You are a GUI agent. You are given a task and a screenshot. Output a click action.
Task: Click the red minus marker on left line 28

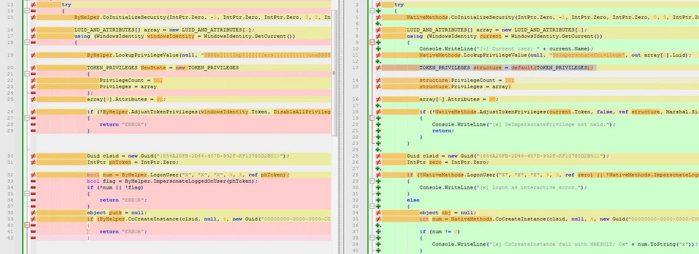point(33,124)
